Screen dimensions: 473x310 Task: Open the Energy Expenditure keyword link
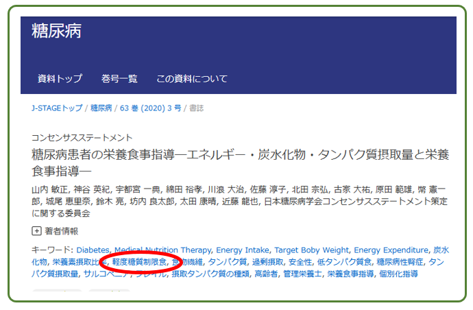click(391, 250)
